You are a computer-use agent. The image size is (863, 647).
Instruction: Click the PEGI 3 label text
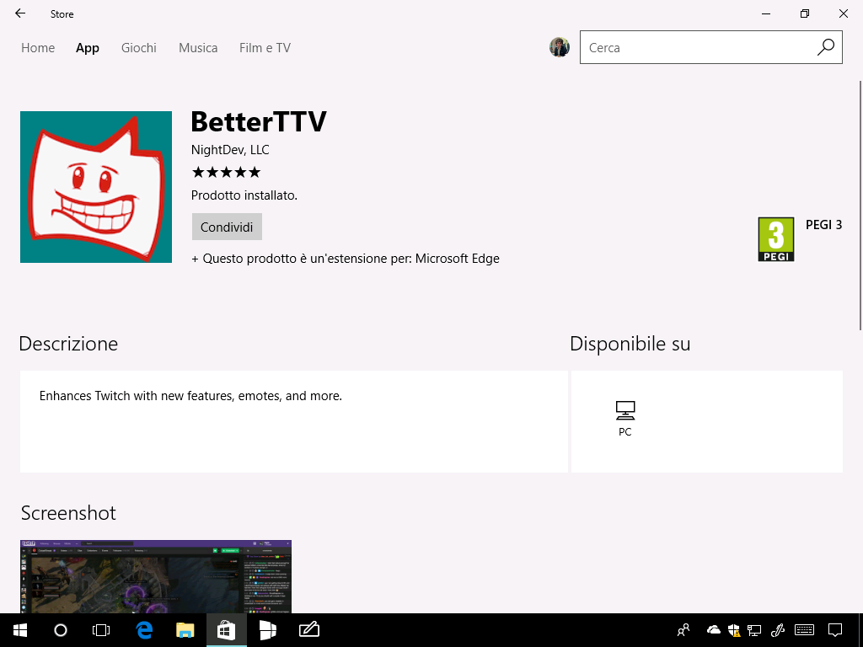pyautogui.click(x=824, y=224)
